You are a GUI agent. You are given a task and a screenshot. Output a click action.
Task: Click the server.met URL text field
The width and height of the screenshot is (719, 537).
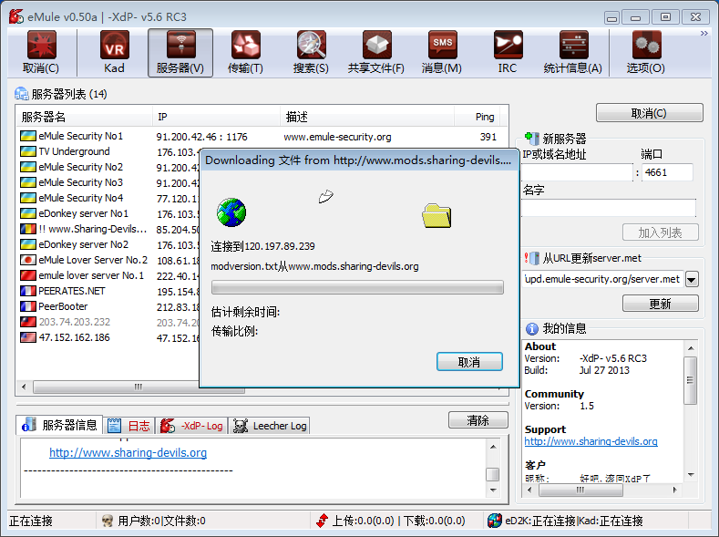602,279
